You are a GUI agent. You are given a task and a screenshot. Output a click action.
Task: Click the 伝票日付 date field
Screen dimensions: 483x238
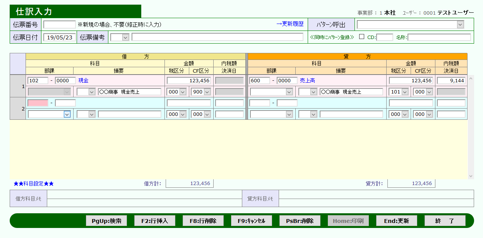click(x=60, y=37)
